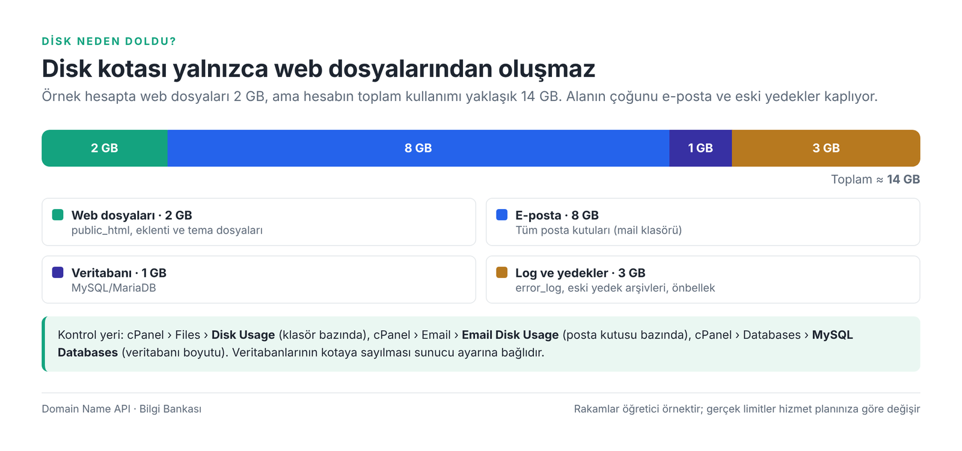This screenshot has height=451, width=962.
Task: Click the indigo swatch beside Veritabanı
Action: coord(58,272)
